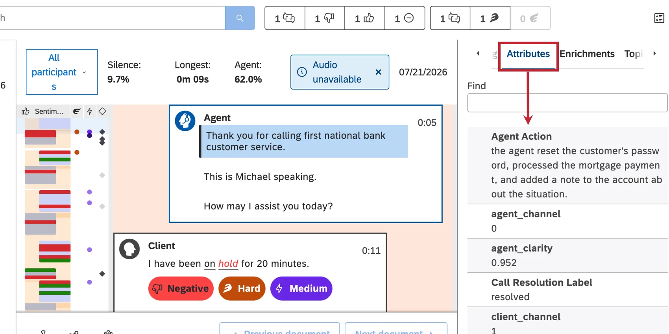This screenshot has height=334, width=669.
Task: Click the Audio unavailable info icon
Action: click(302, 72)
